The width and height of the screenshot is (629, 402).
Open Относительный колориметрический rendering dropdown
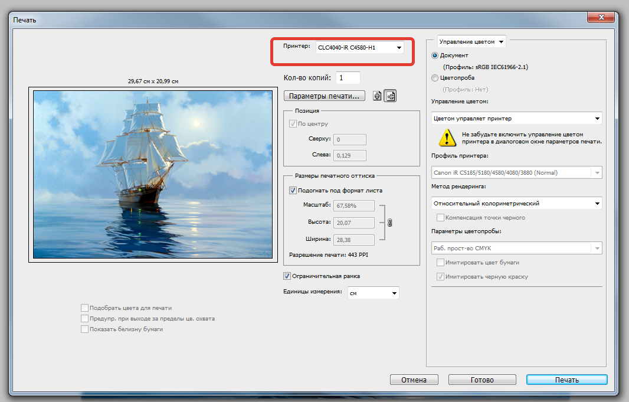[x=517, y=204]
